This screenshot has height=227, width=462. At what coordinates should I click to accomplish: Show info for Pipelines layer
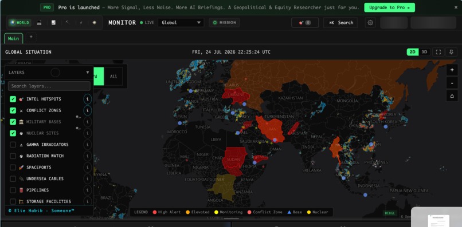click(x=87, y=190)
